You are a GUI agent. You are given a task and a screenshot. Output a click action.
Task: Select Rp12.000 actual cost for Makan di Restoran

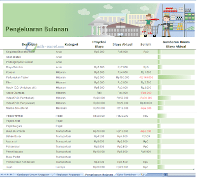(x=123, y=108)
